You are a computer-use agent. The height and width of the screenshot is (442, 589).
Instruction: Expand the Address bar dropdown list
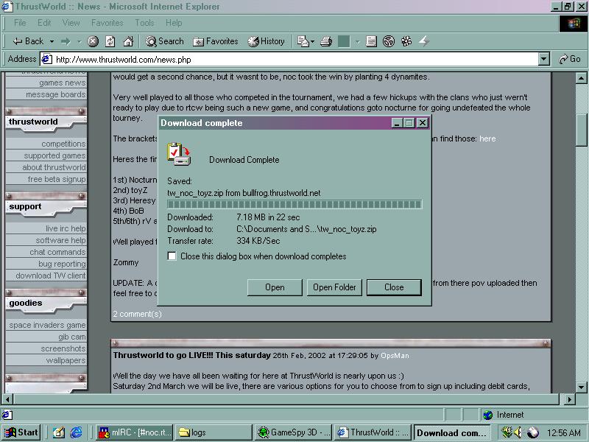[543, 59]
